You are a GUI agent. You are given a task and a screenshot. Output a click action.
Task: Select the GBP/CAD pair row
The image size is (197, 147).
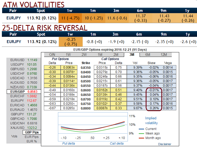coord(24,119)
